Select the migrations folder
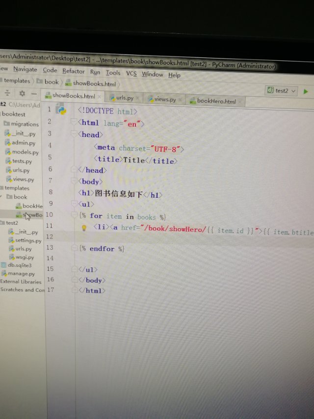 22,124
